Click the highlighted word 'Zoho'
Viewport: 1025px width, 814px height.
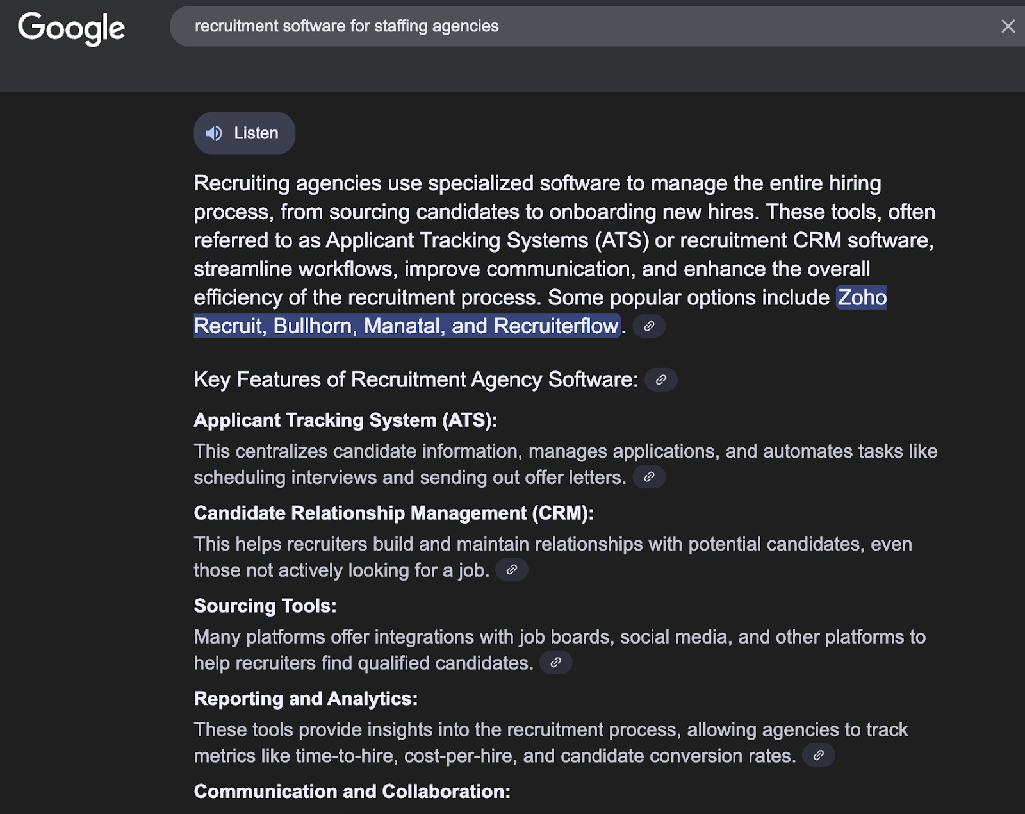click(x=862, y=297)
